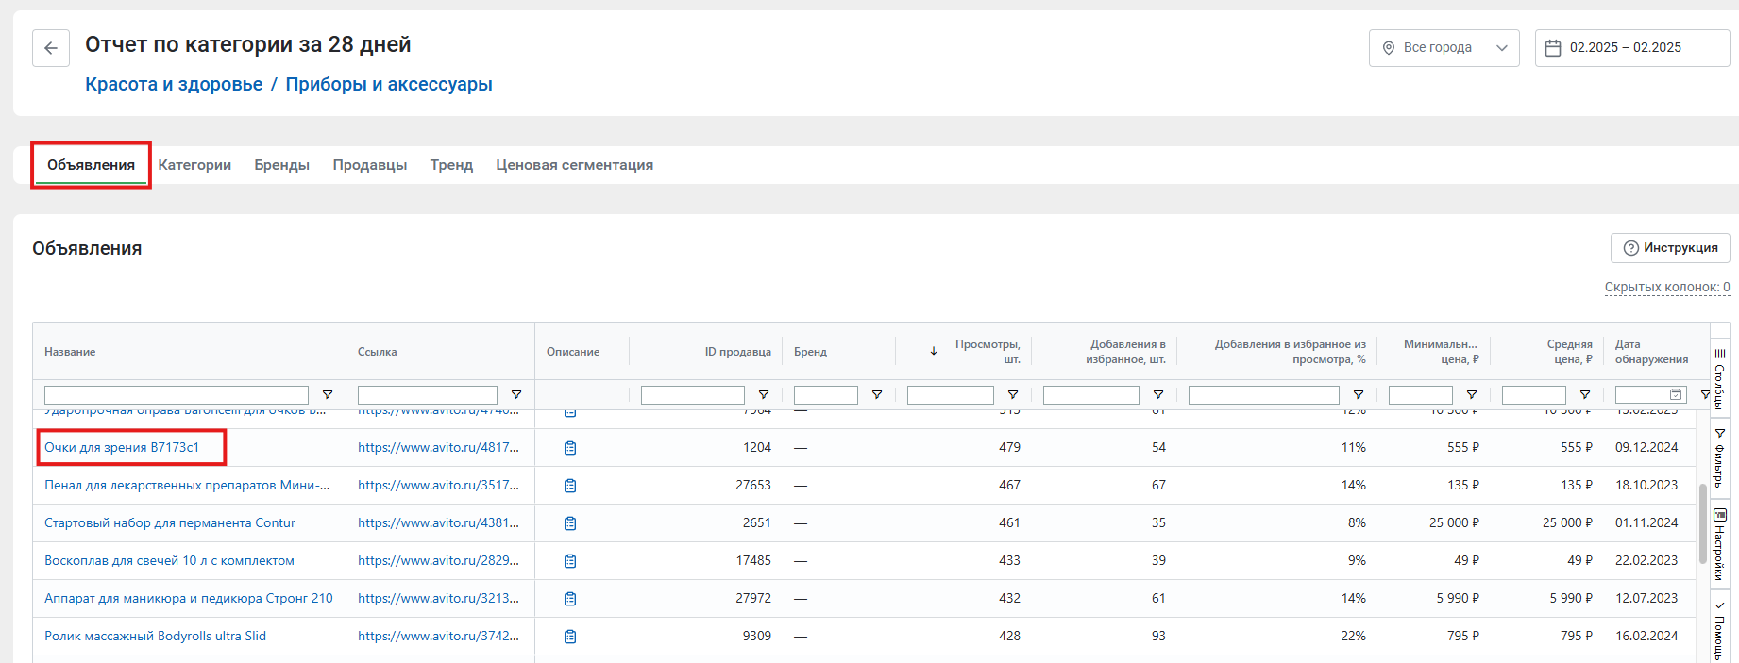Go back using the arrow button
The width and height of the screenshot is (1739, 663).
pyautogui.click(x=51, y=48)
